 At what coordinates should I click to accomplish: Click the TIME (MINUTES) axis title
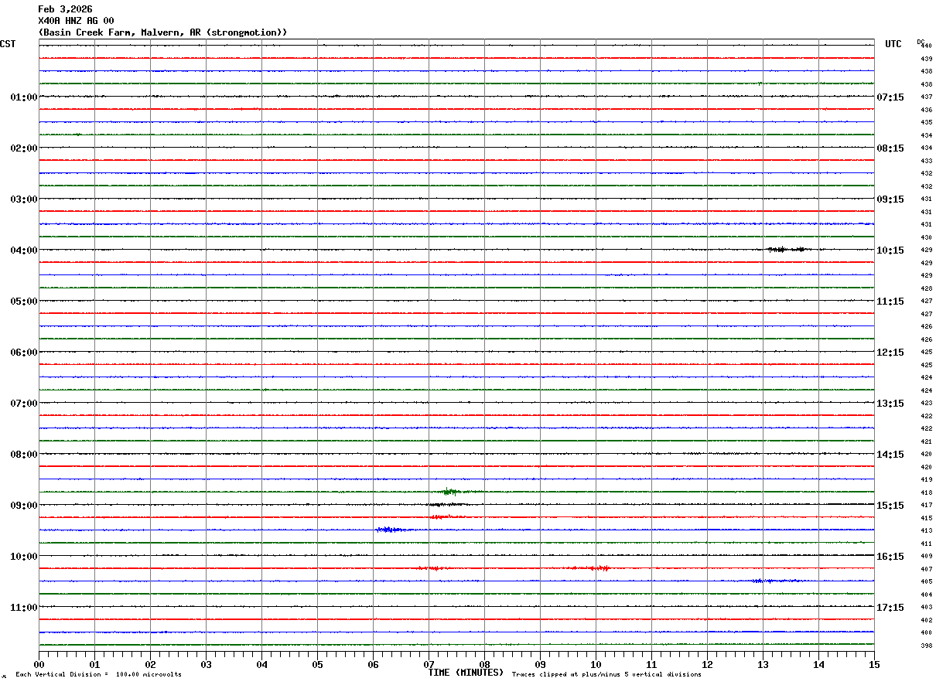tap(466, 673)
